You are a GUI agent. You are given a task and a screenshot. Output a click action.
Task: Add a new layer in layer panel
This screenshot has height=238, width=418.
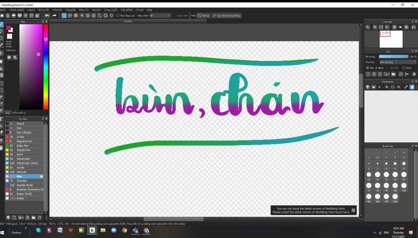pos(368,74)
